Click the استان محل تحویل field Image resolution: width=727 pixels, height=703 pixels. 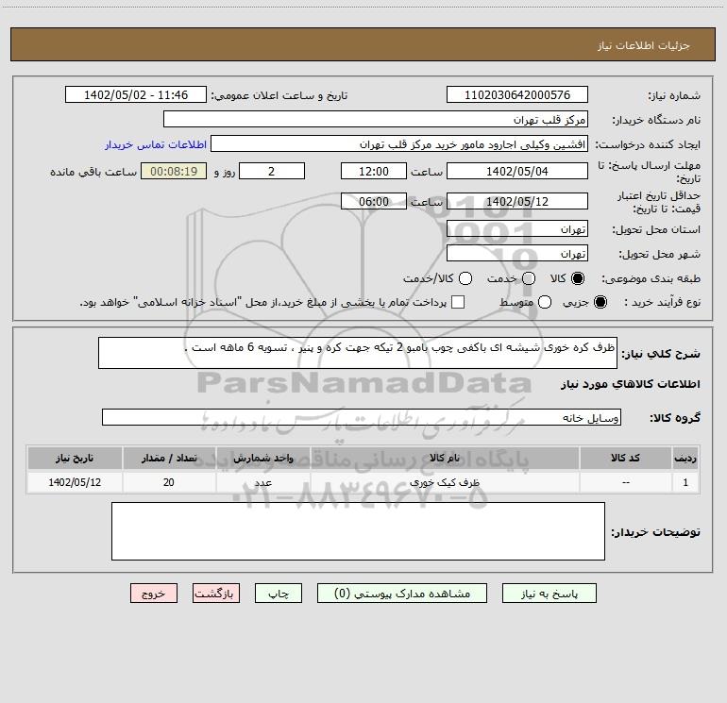click(517, 229)
